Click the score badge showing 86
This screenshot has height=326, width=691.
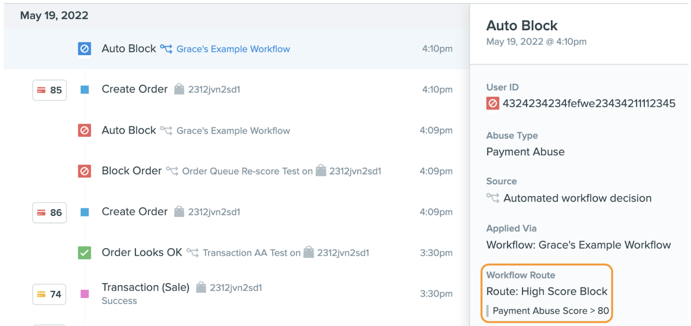[49, 212]
